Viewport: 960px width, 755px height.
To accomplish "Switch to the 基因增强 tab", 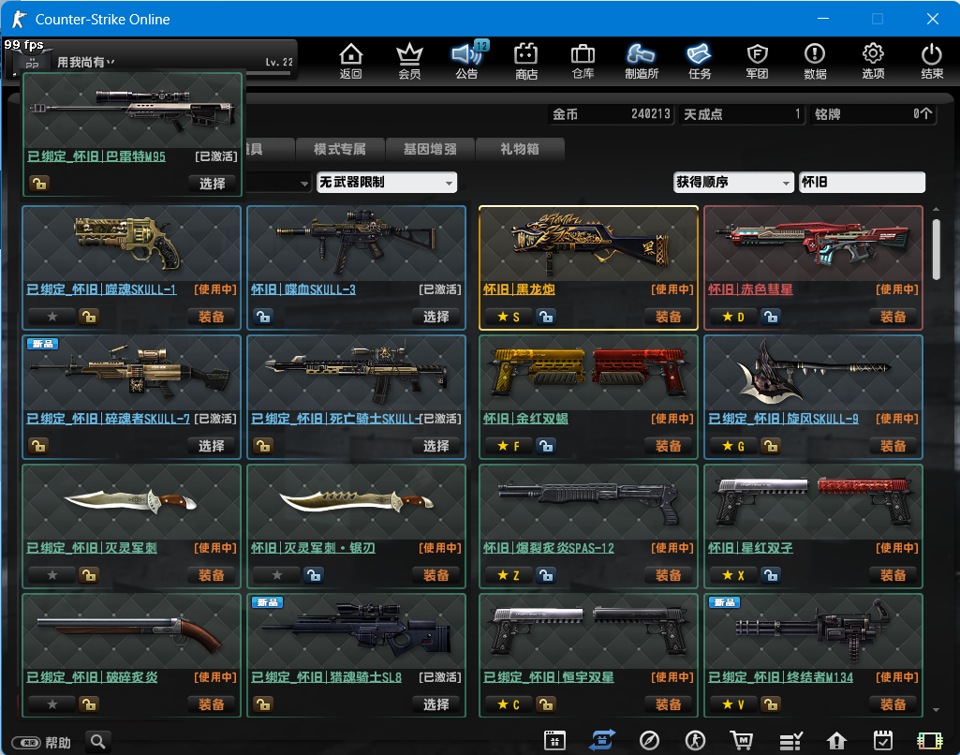I will point(430,149).
